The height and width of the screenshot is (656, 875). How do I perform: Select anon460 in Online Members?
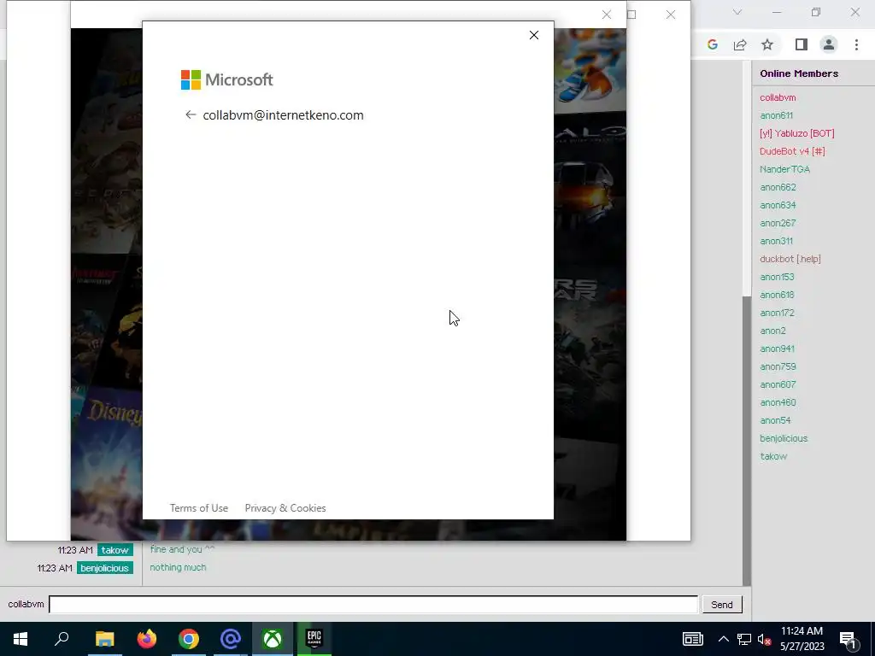(778, 402)
